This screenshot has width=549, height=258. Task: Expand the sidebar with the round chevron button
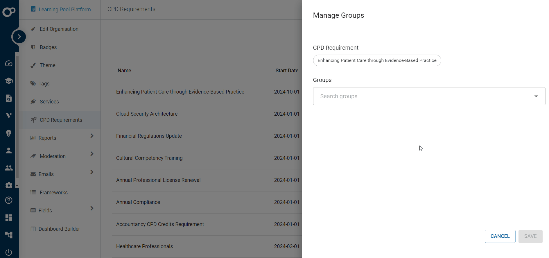[x=19, y=37]
